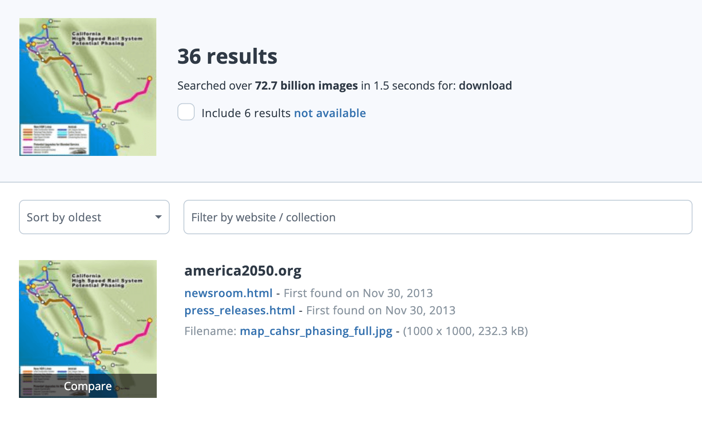Click the '72.7 billion images' text
The height and width of the screenshot is (422, 702).
306,85
